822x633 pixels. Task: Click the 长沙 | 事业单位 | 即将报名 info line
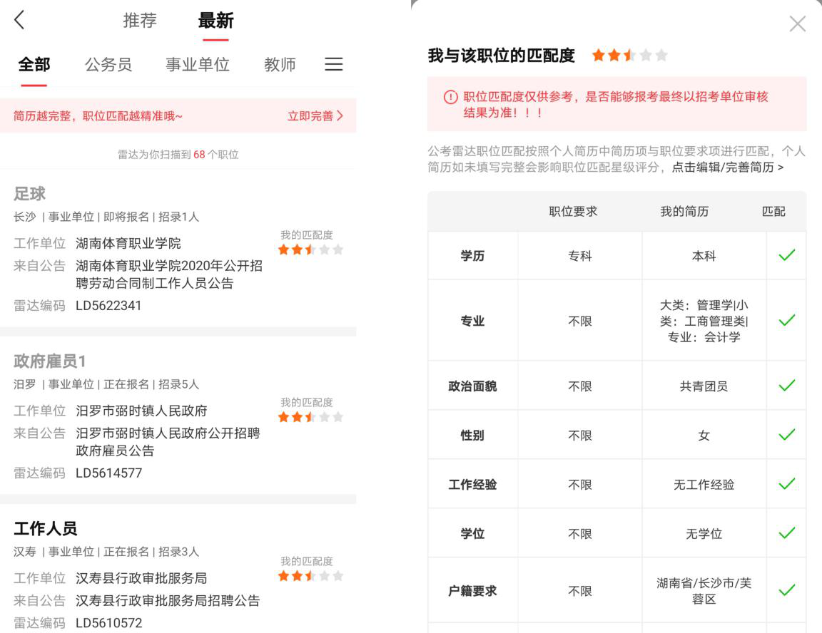coord(106,217)
